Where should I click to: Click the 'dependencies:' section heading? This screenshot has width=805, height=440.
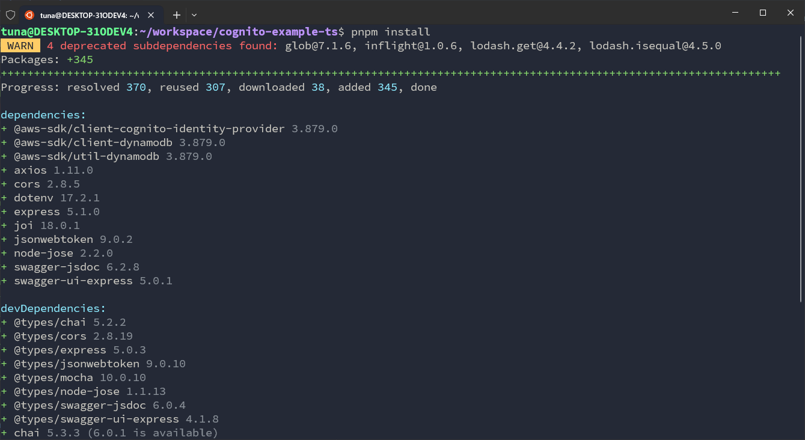tap(43, 115)
